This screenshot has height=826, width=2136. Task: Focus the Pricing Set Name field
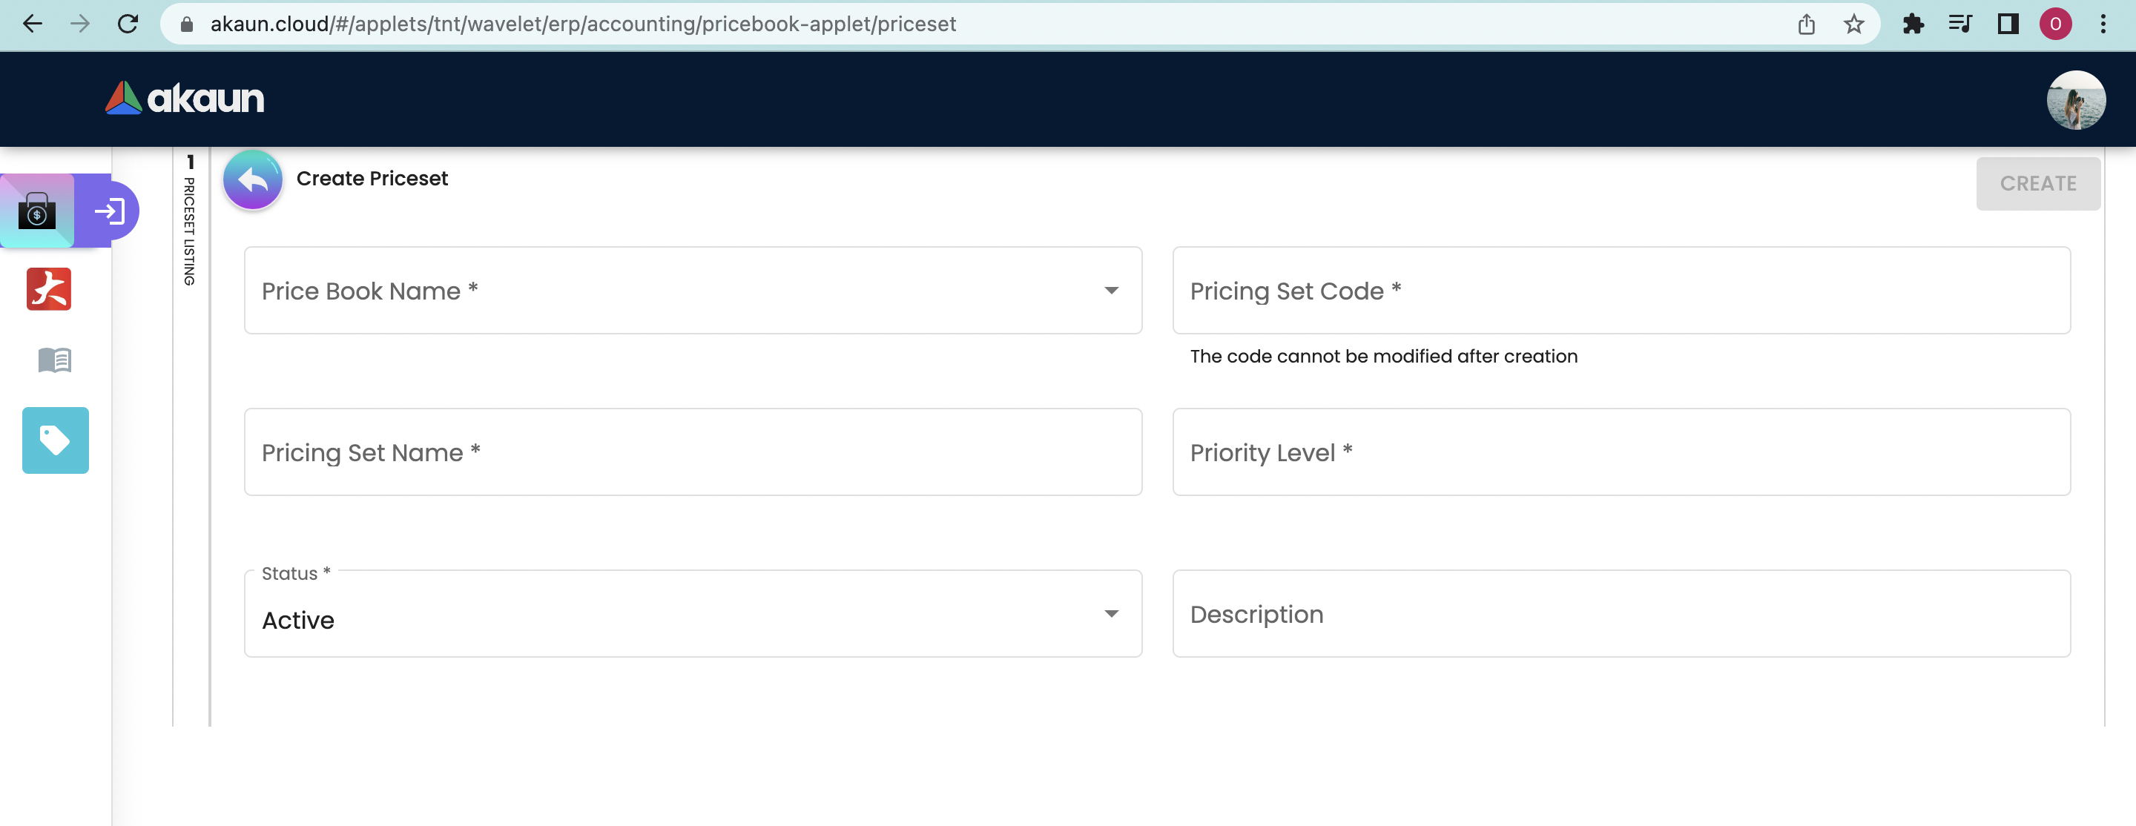point(693,452)
